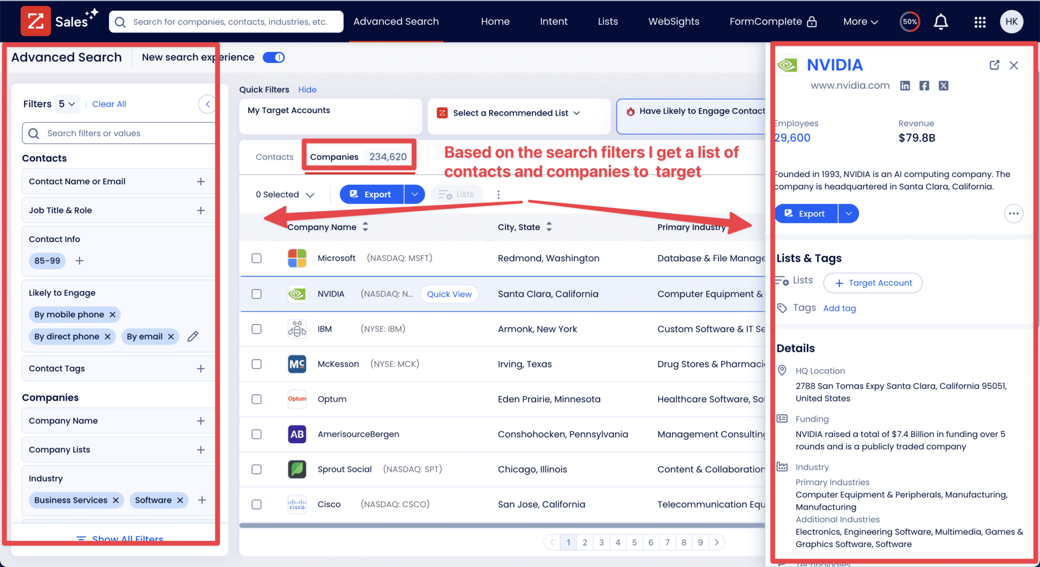Open NVIDIA's Facebook page icon
The width and height of the screenshot is (1040, 567).
click(x=924, y=85)
